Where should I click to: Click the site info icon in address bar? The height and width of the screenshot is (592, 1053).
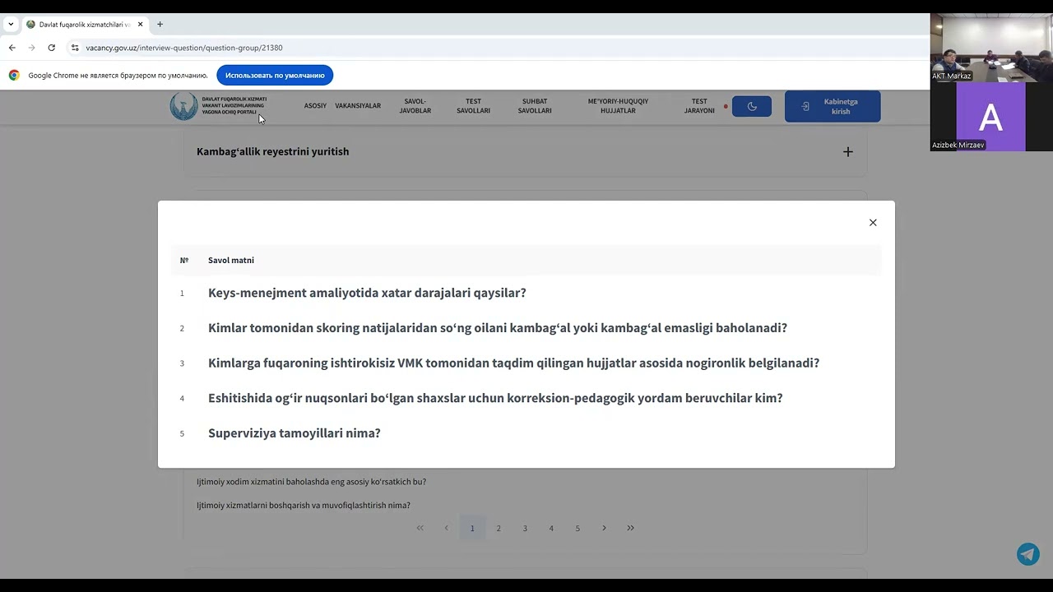click(x=75, y=48)
